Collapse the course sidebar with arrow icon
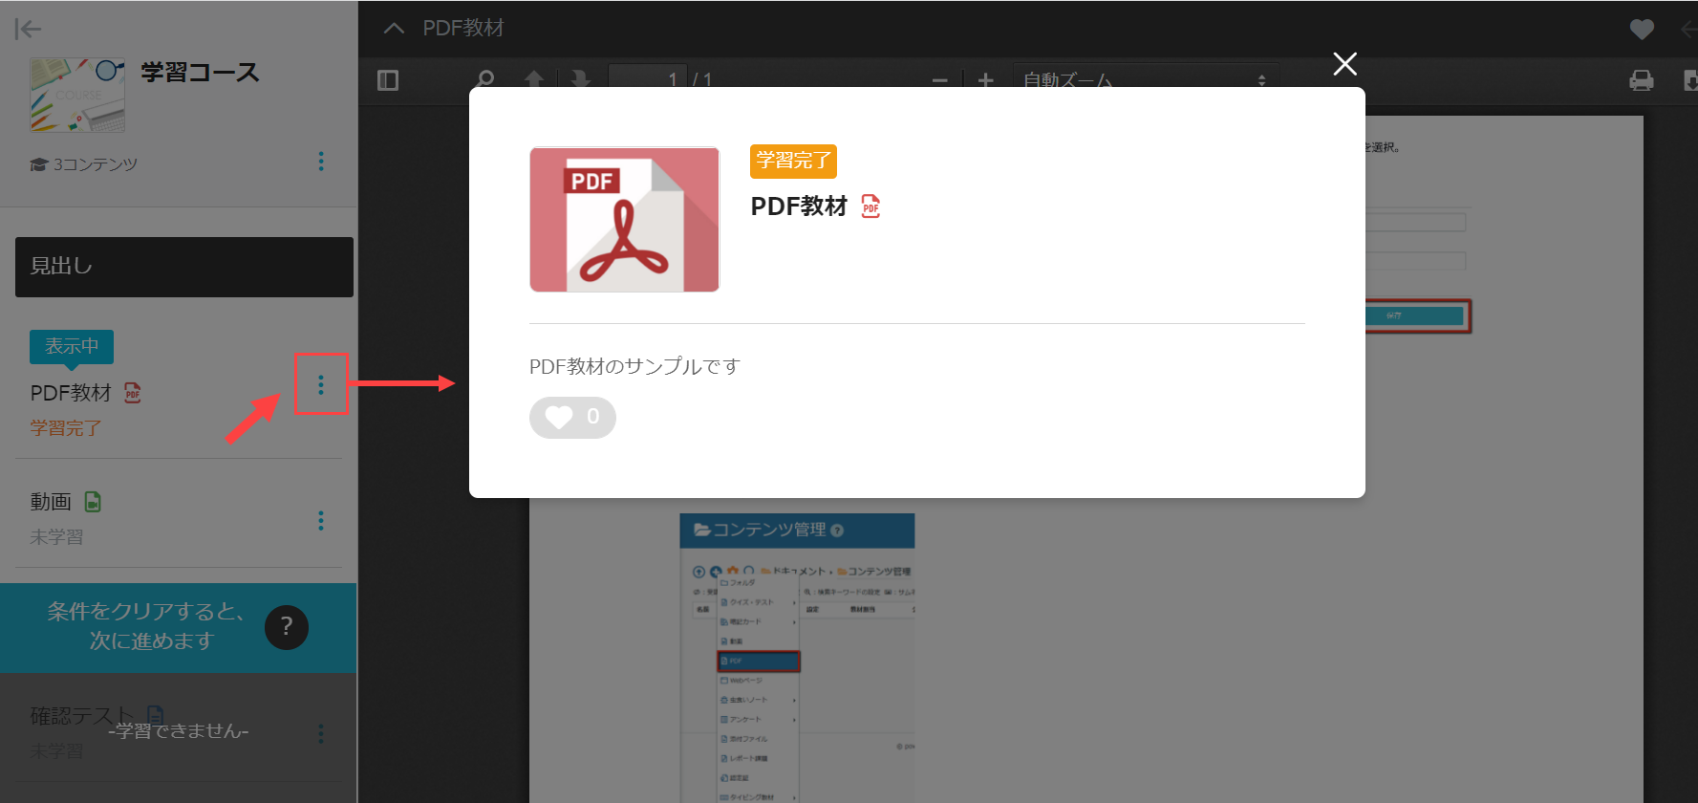The width and height of the screenshot is (1698, 803). coord(28,30)
